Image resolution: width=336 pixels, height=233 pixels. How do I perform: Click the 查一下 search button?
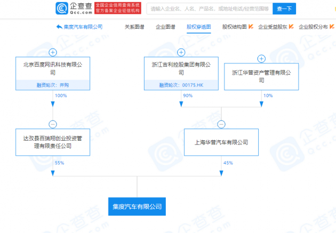pos(284,9)
